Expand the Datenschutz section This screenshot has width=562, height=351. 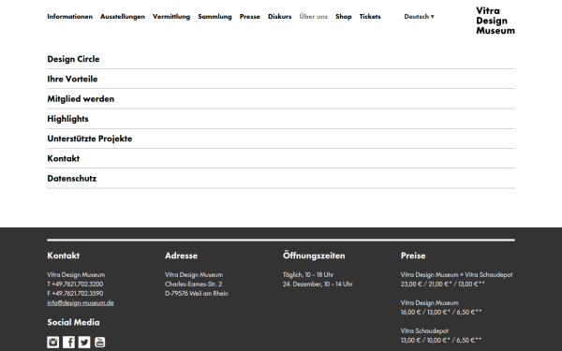click(x=281, y=179)
